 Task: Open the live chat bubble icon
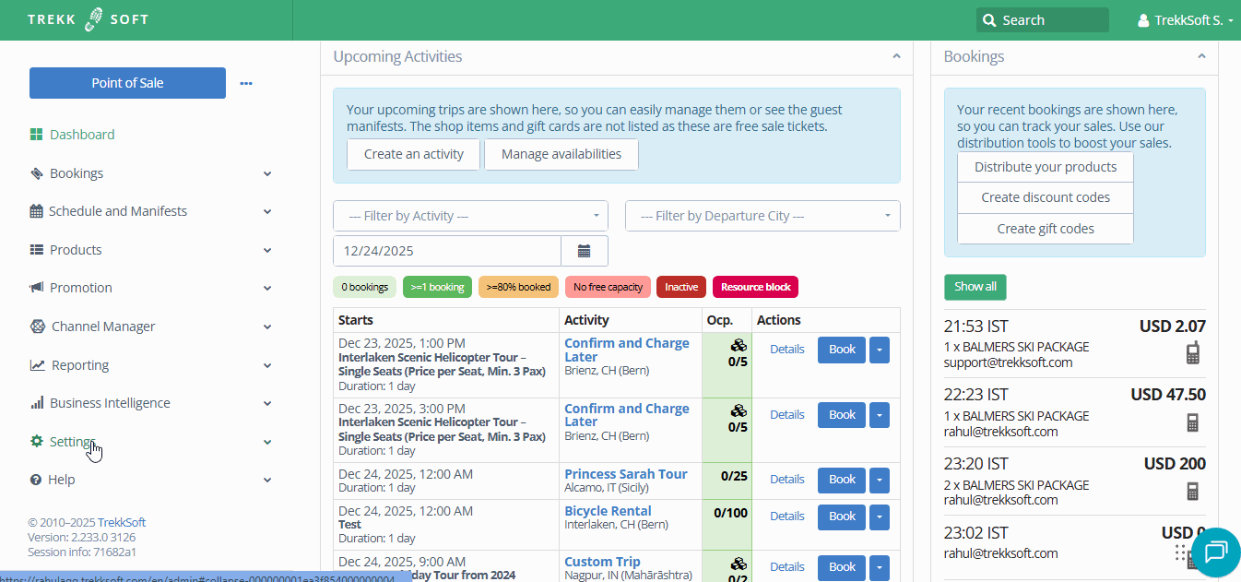click(1215, 552)
